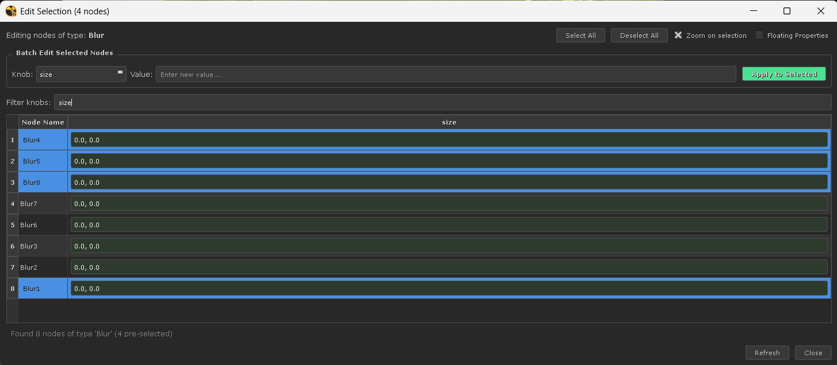Click the 'Node Name' column header

coord(43,122)
